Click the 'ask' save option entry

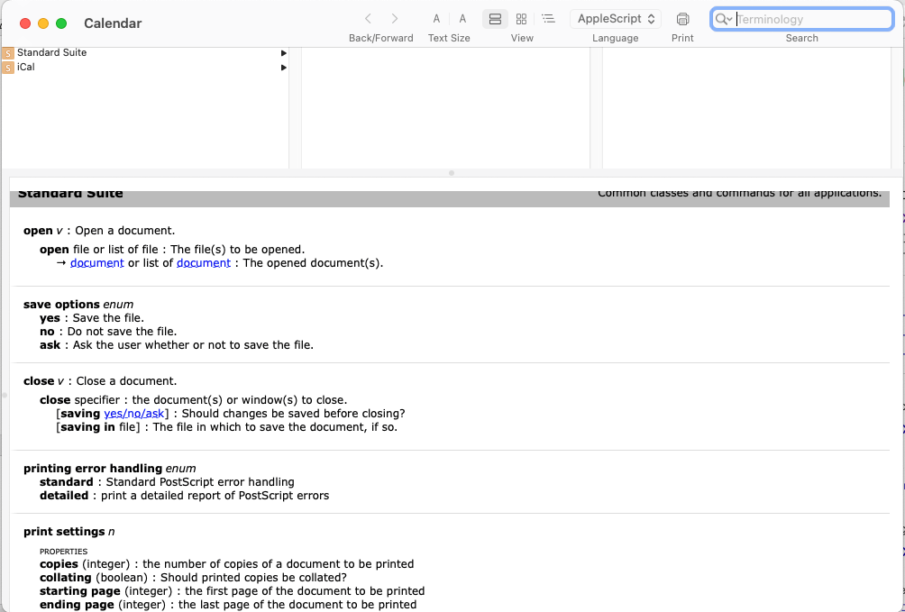(177, 345)
